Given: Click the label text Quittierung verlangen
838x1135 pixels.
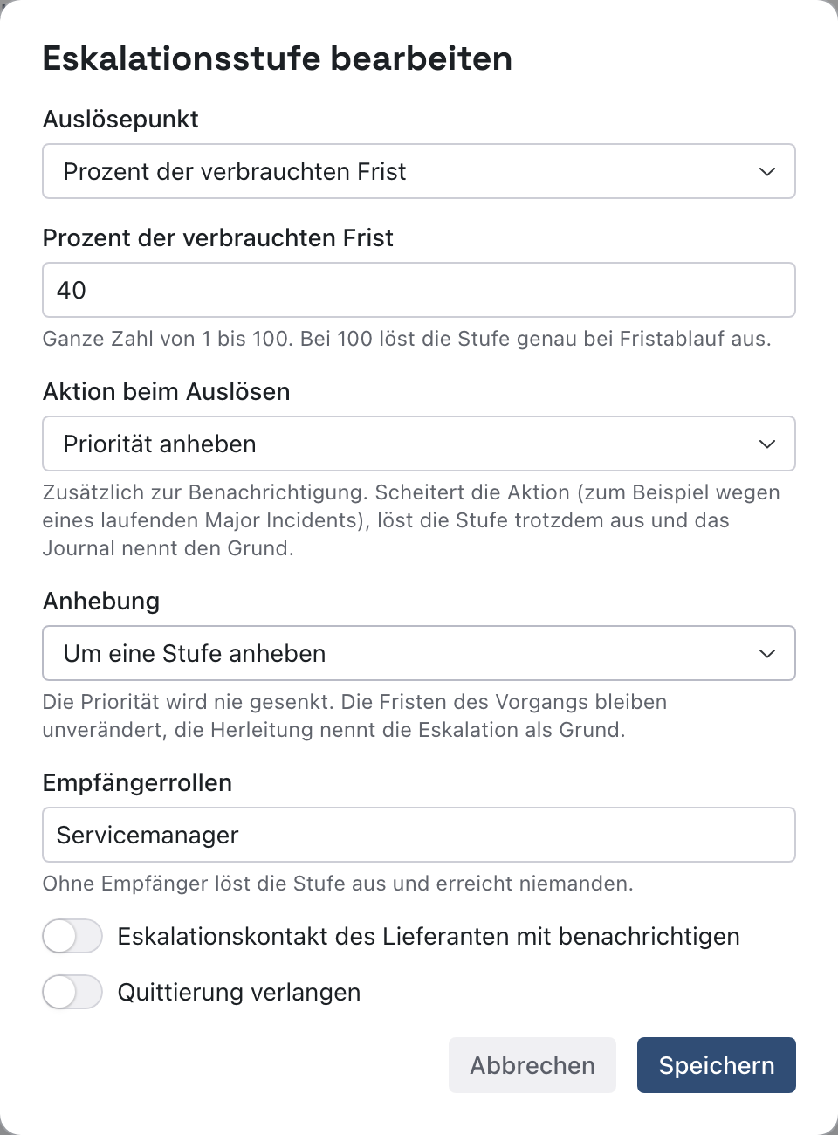Looking at the screenshot, I should click(x=239, y=993).
